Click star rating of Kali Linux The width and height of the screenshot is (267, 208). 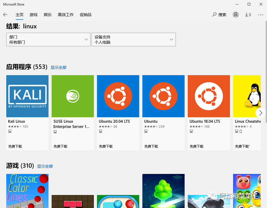point(15,127)
